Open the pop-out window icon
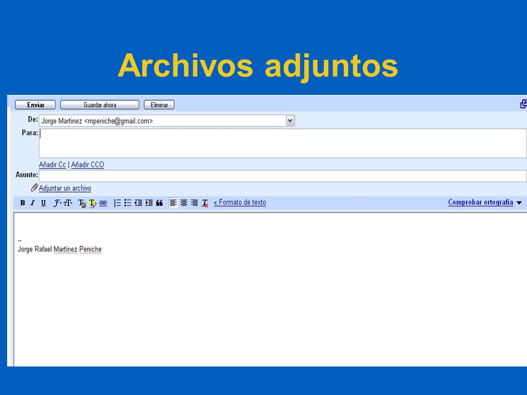This screenshot has height=395, width=527. (523, 104)
